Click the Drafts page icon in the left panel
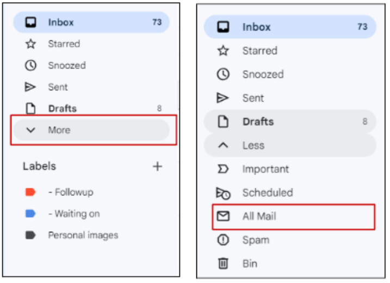The image size is (390, 283). point(31,108)
